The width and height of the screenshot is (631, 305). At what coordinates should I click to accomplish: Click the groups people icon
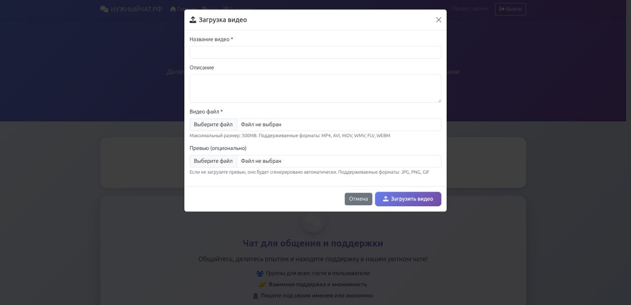pyautogui.click(x=260, y=273)
